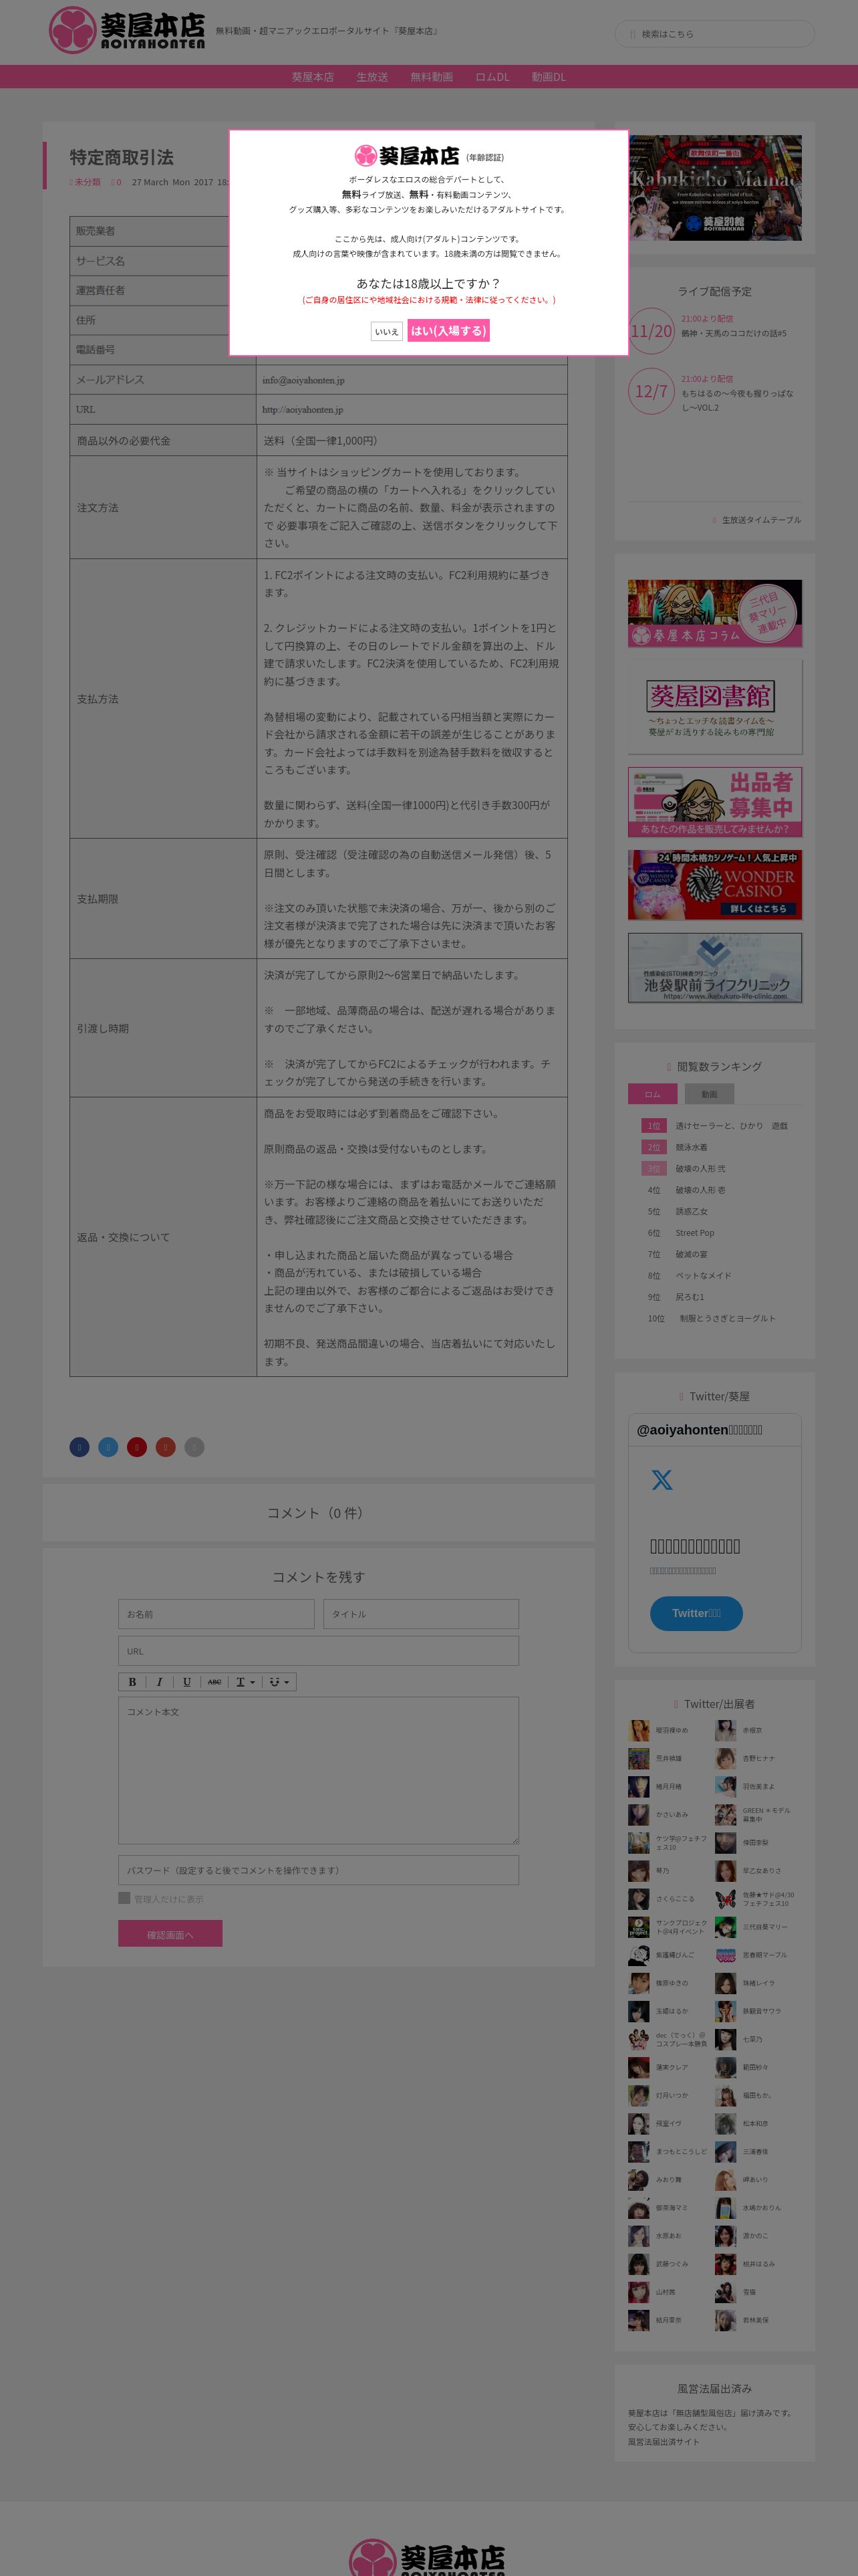858x2576 pixels.
Task: Click the GREEN ＊モデル募集中 avatar
Action: tap(725, 1814)
